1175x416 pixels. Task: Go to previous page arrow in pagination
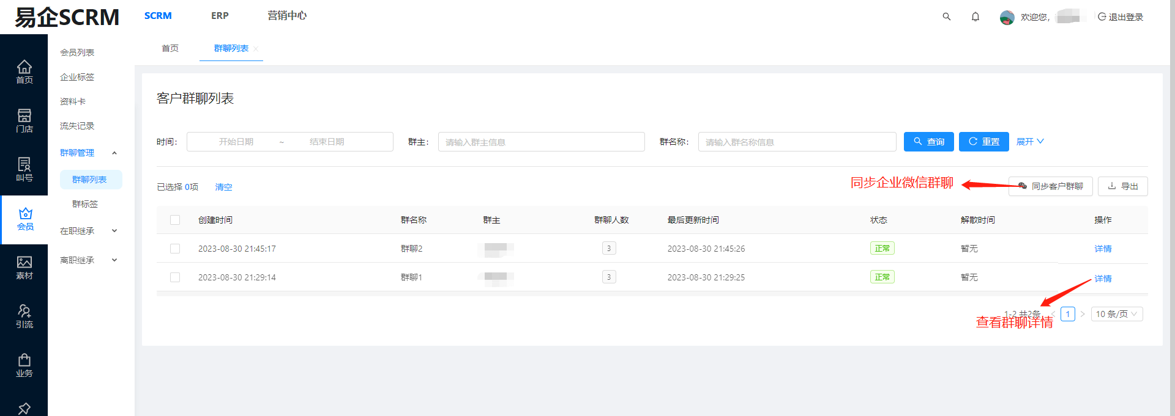(1053, 314)
